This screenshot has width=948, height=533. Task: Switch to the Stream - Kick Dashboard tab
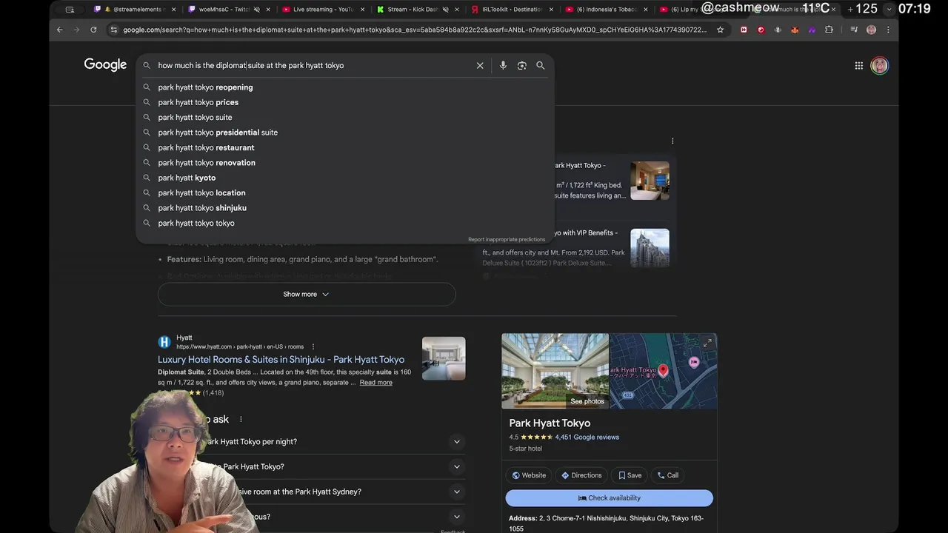click(416, 10)
